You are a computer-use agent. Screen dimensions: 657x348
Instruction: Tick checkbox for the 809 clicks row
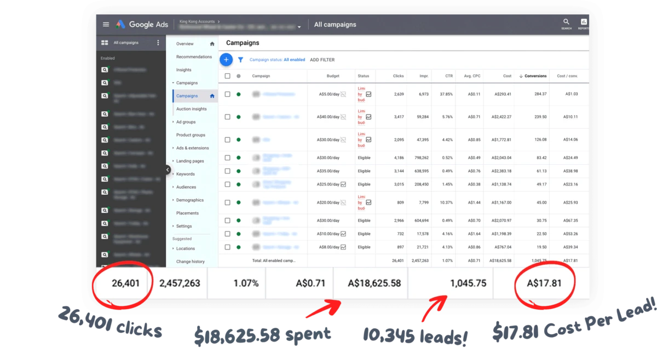228,202
